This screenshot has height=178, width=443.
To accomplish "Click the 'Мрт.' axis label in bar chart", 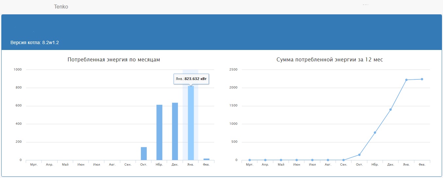I will pos(34,165).
